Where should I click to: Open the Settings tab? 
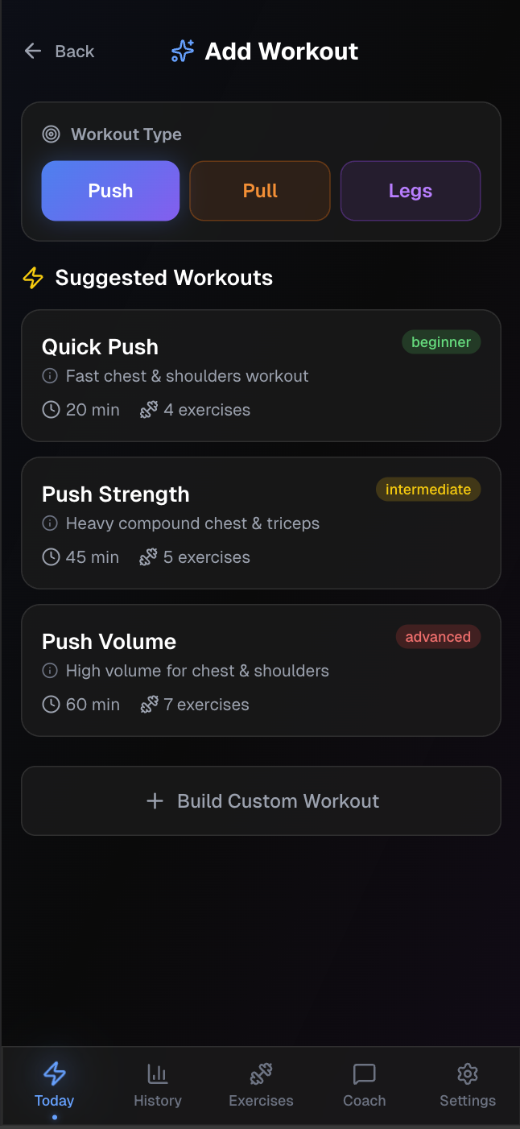click(468, 1085)
